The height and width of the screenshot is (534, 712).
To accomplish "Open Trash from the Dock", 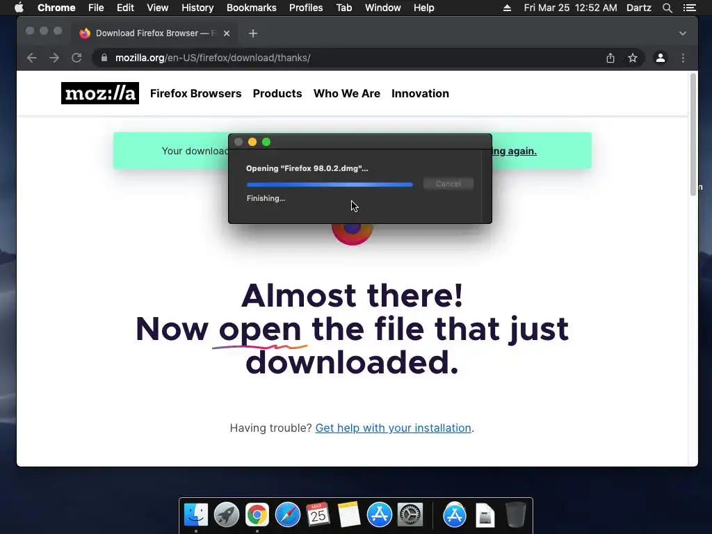I will pos(515,515).
